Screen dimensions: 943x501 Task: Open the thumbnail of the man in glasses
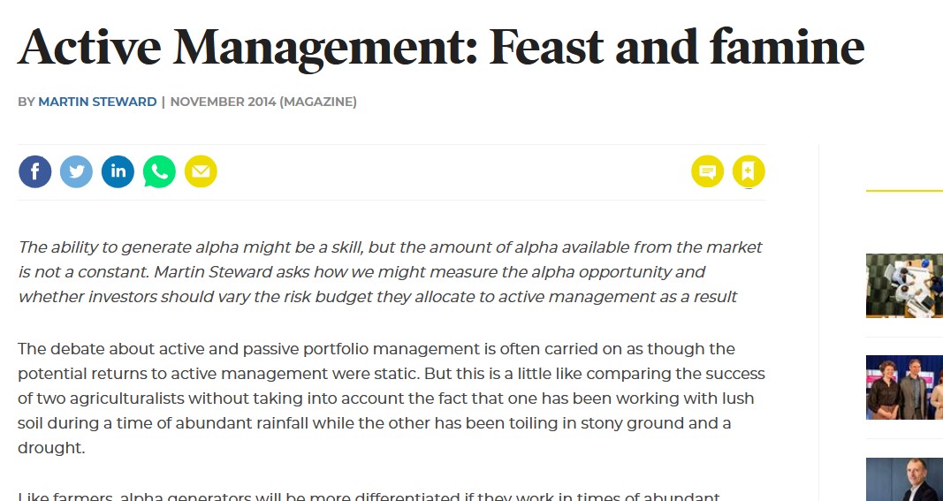(x=904, y=480)
